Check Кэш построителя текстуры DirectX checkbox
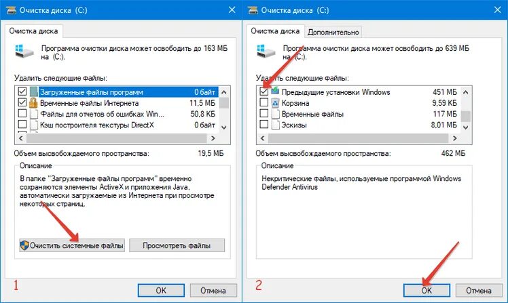 click(x=22, y=124)
